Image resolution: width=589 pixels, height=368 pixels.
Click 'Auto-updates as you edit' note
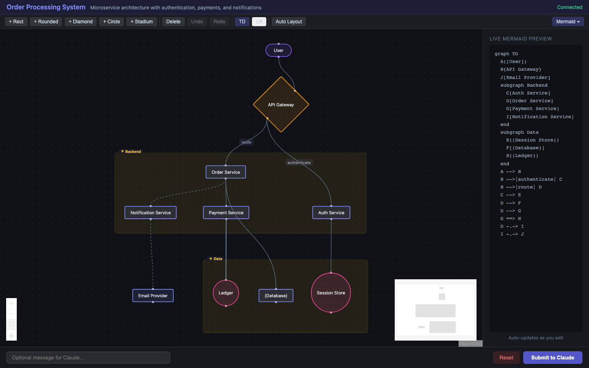pyautogui.click(x=536, y=338)
